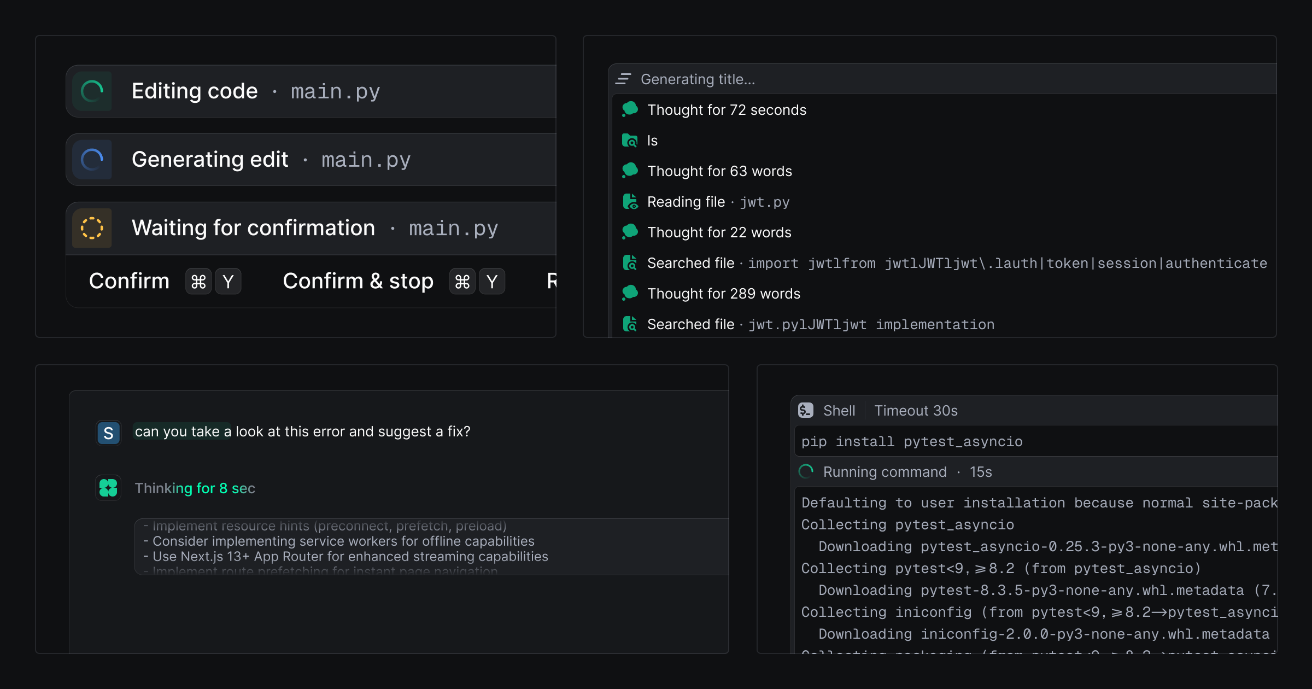
Task: Click the Generating title lines icon
Action: [x=623, y=79]
